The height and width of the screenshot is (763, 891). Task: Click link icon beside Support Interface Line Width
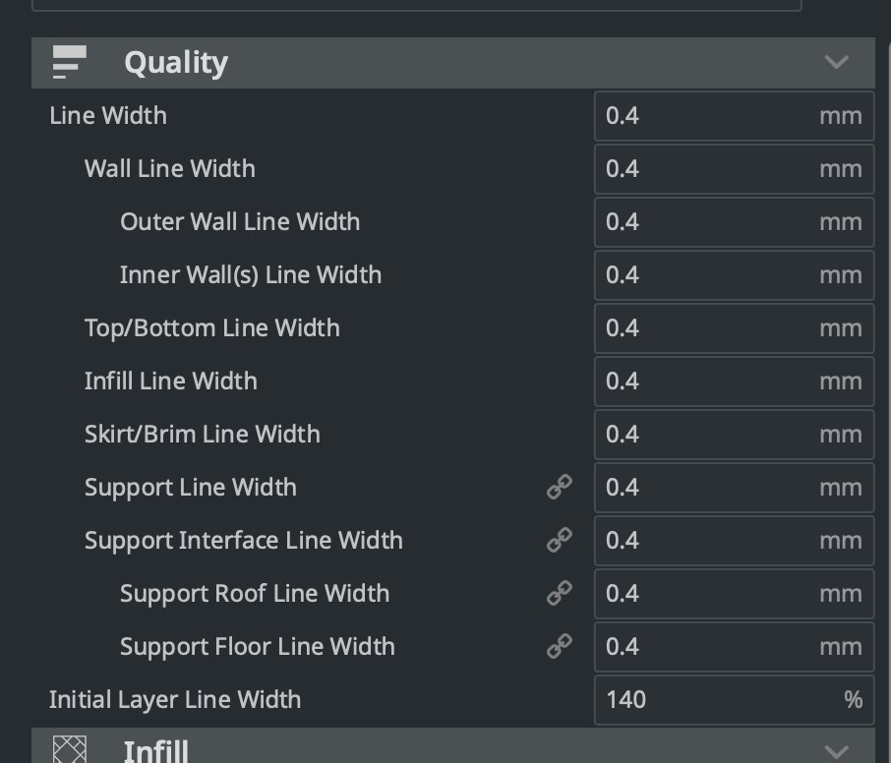point(560,540)
